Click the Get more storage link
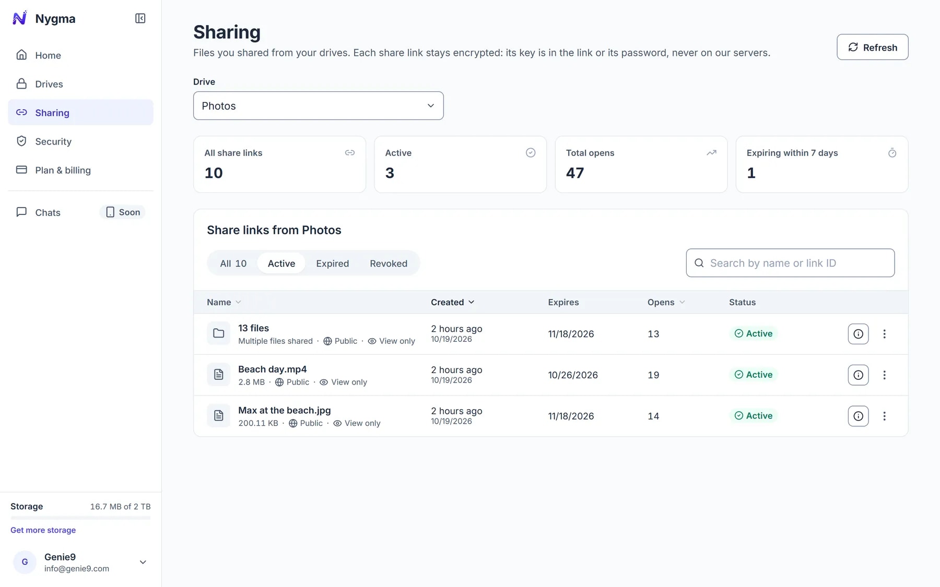Screen dimensions: 940x587 (x=43, y=530)
